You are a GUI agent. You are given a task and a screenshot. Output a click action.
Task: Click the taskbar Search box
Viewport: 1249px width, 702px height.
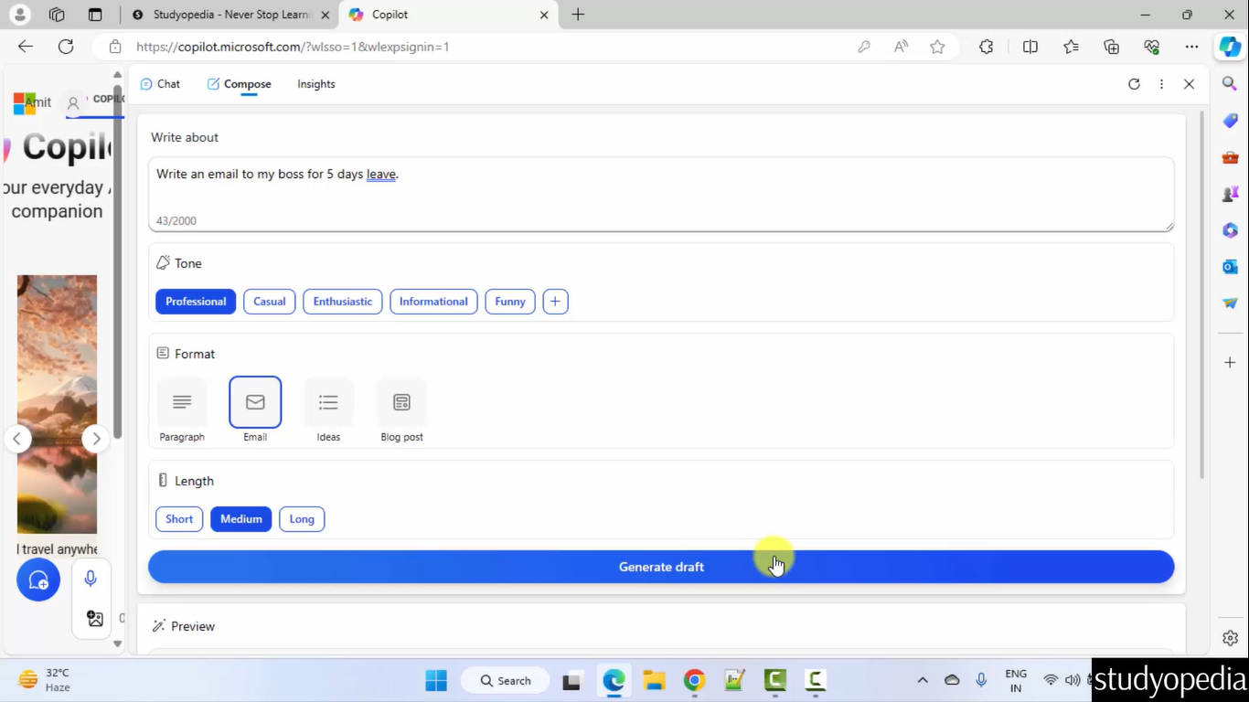coord(506,680)
